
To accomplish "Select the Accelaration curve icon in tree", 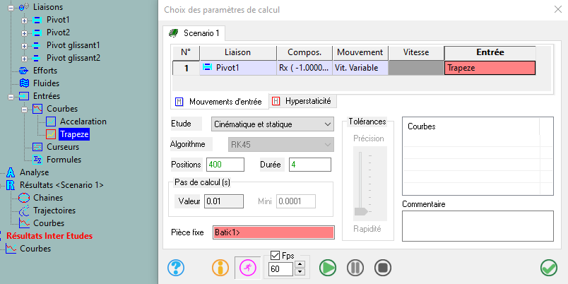I will [51, 122].
